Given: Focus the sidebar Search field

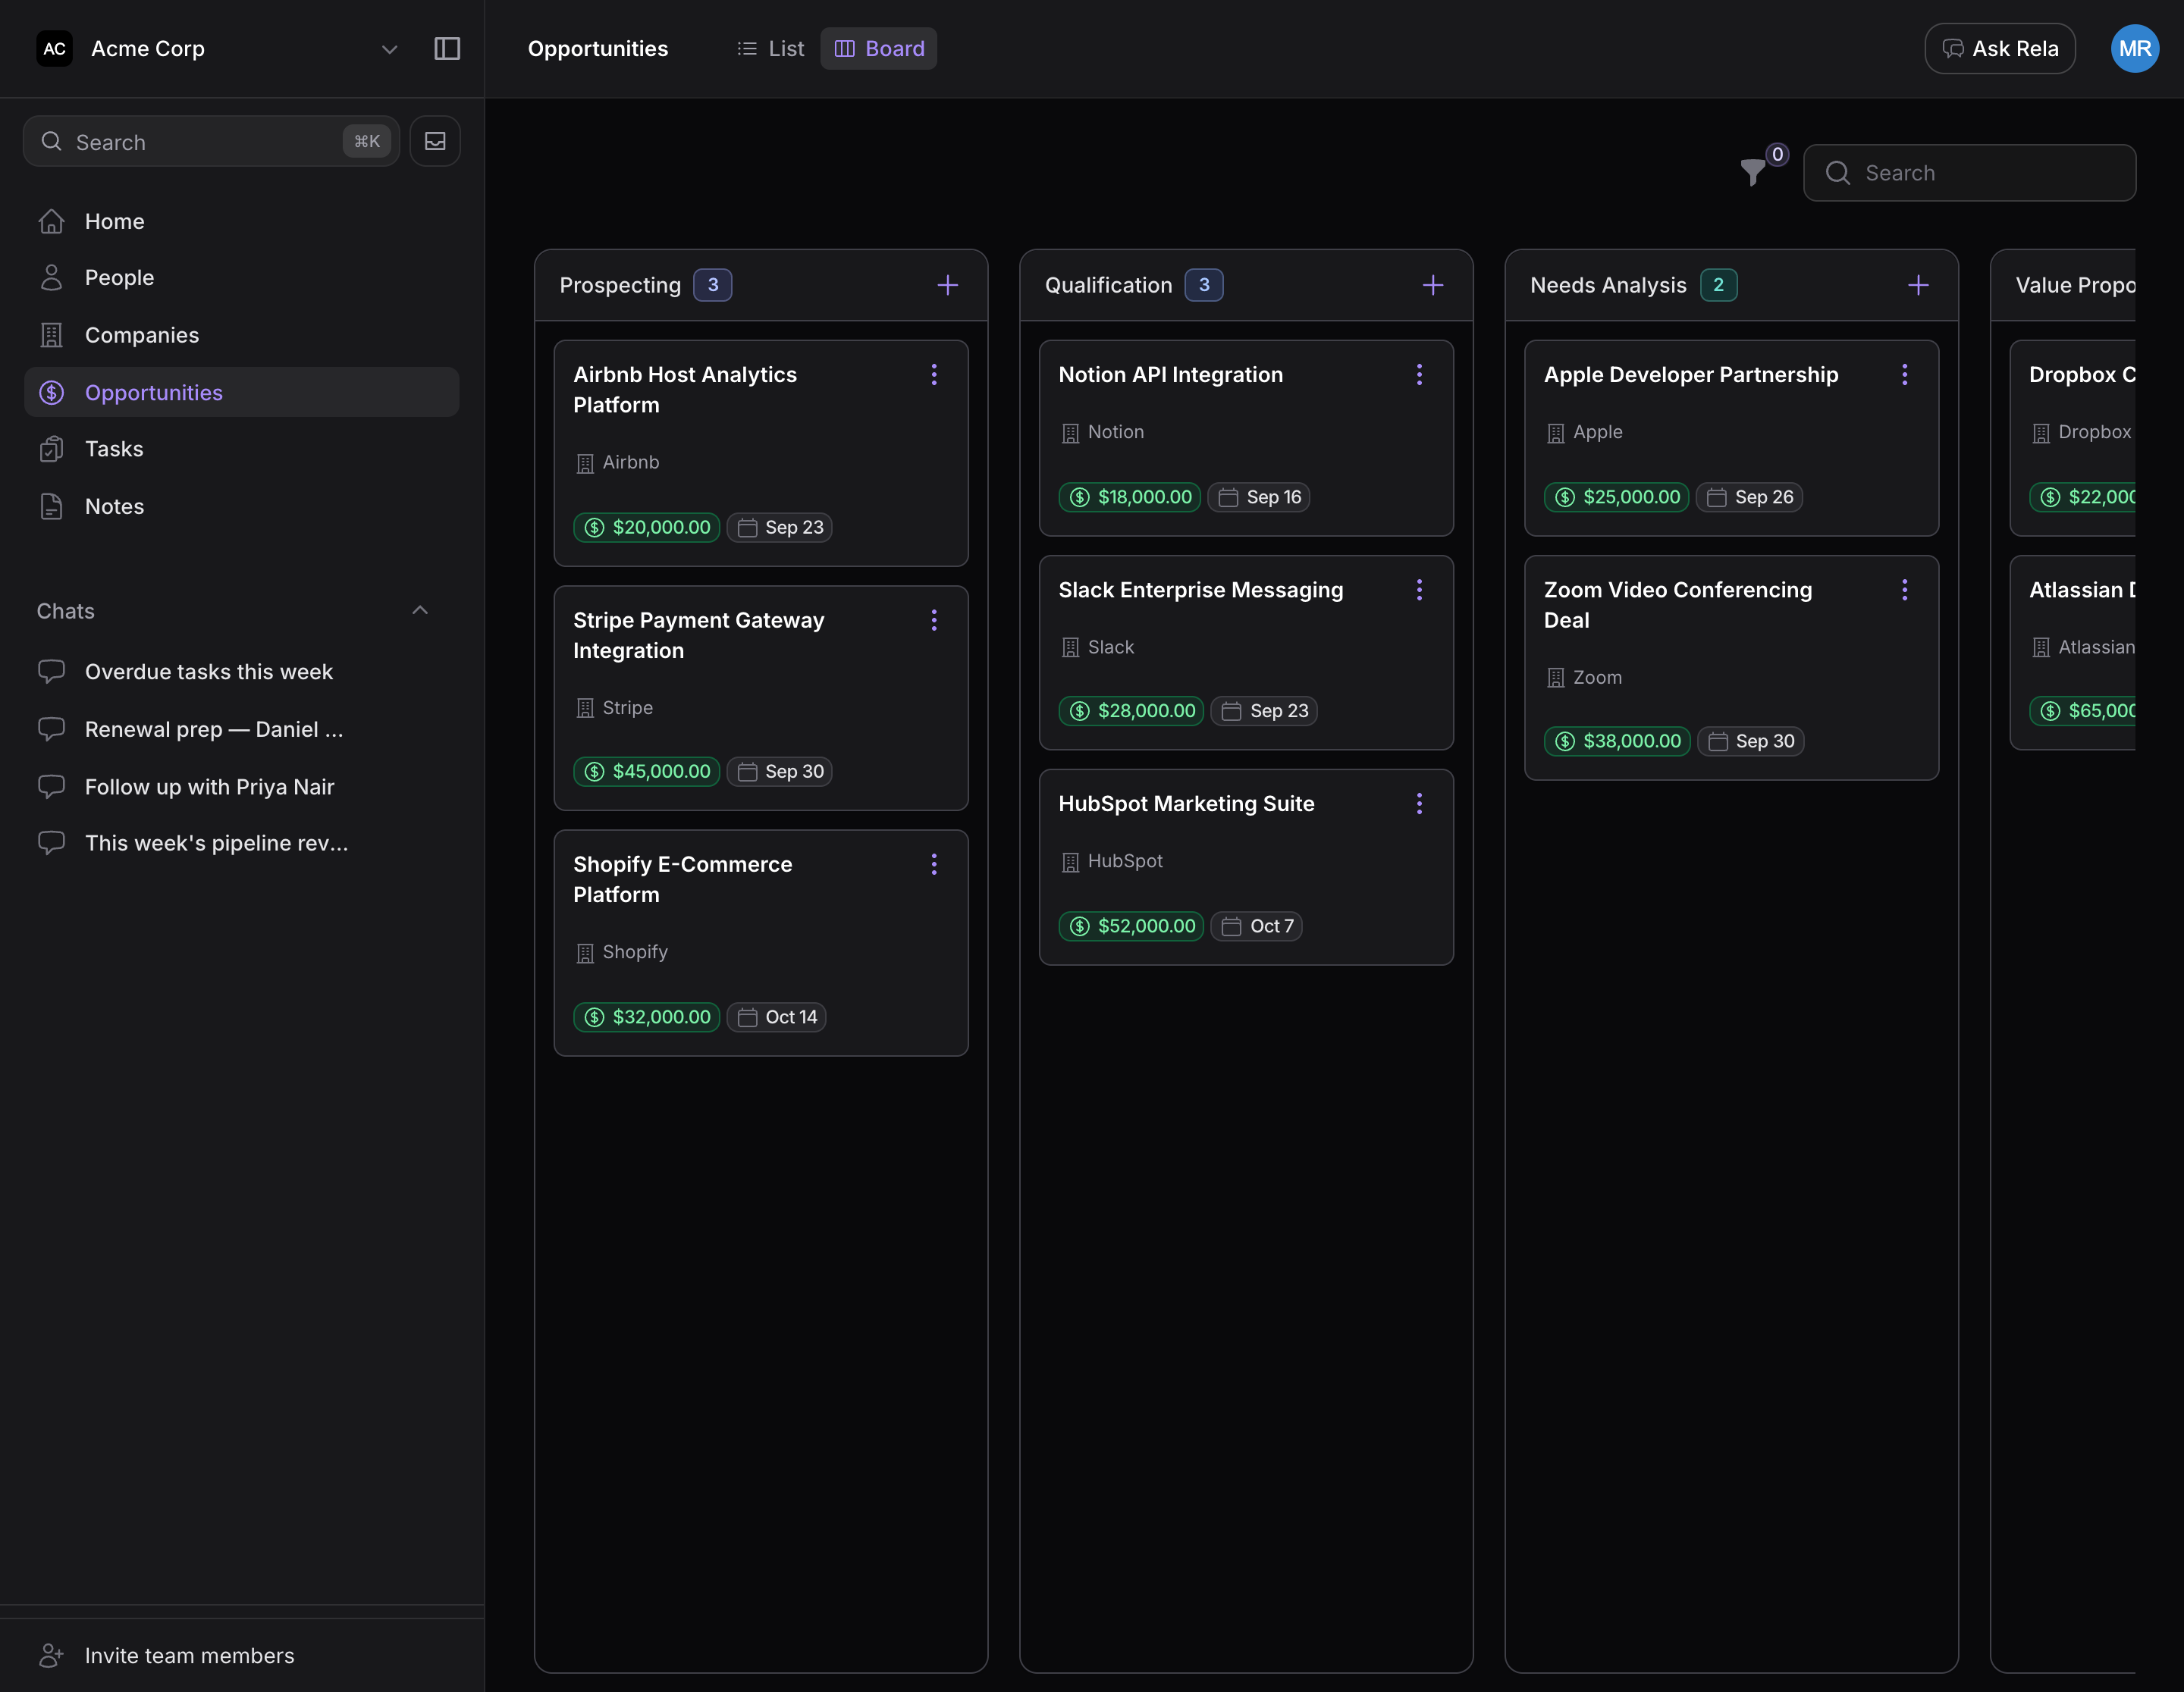Looking at the screenshot, I should click(x=211, y=141).
